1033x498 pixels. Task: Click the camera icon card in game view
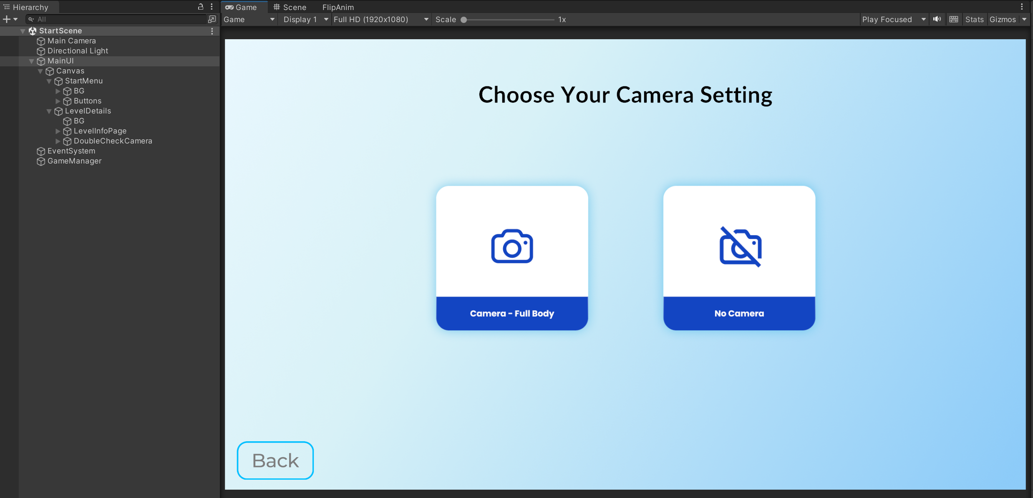click(x=512, y=246)
